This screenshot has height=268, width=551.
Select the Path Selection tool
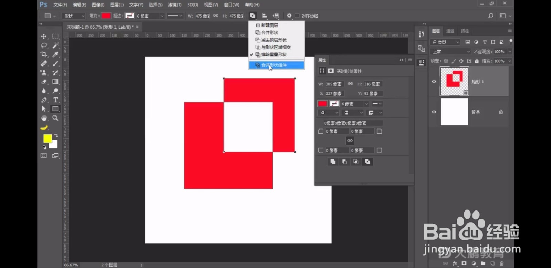pyautogui.click(x=44, y=109)
